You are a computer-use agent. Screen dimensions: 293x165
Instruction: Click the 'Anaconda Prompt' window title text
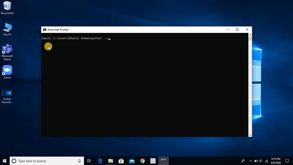(x=58, y=29)
